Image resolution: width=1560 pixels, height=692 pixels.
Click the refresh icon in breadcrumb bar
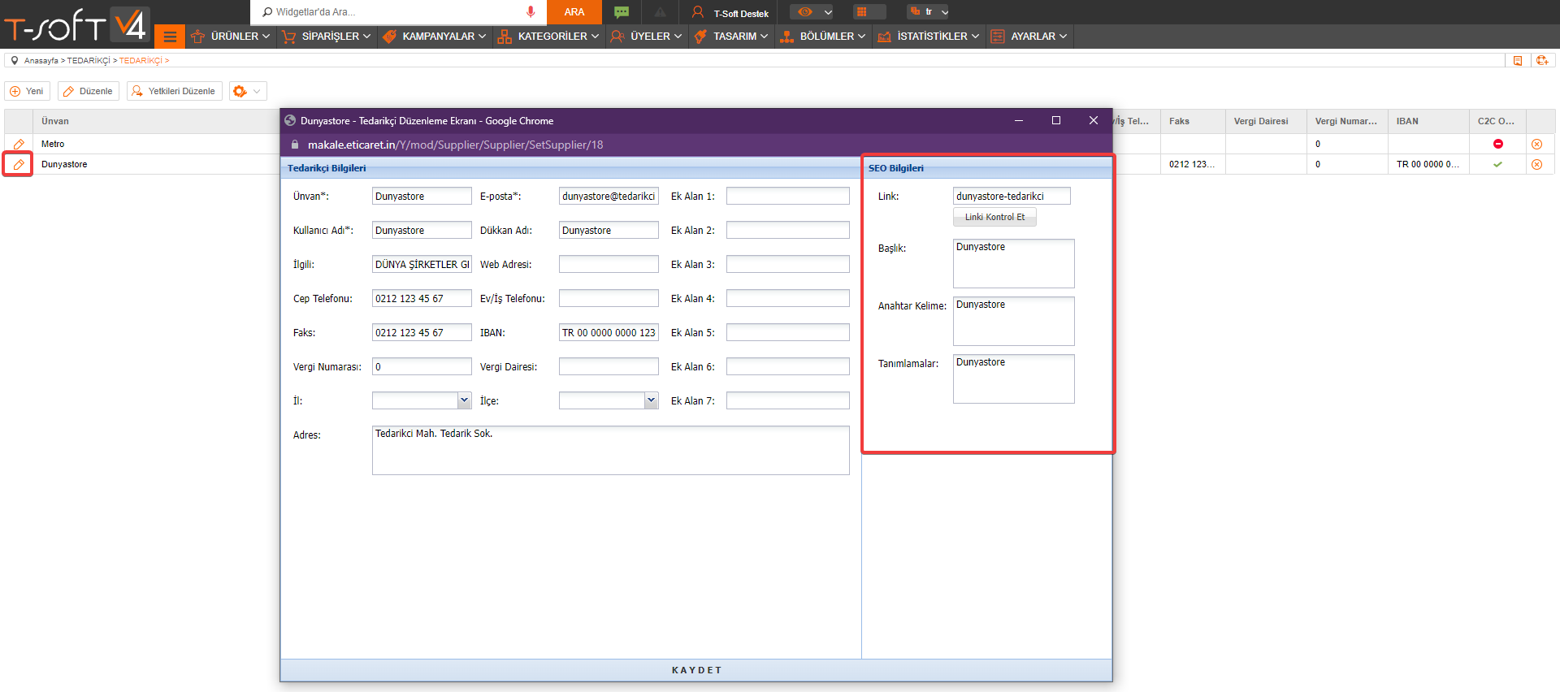click(x=1542, y=61)
